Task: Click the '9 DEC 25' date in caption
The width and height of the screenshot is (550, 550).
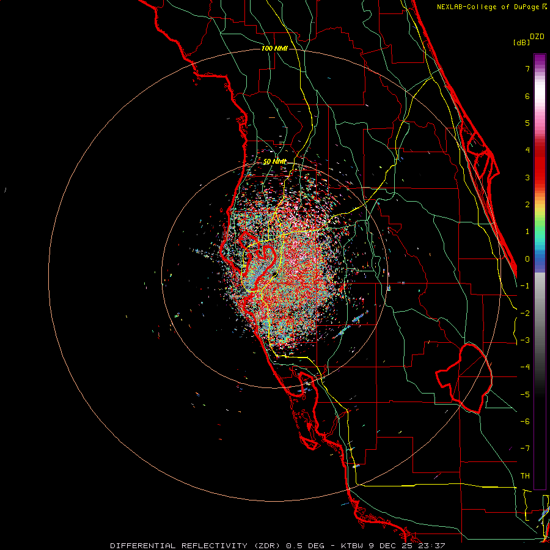Action: coord(391,546)
